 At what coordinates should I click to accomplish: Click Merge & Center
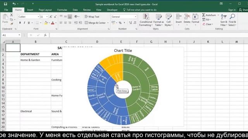(95, 23)
